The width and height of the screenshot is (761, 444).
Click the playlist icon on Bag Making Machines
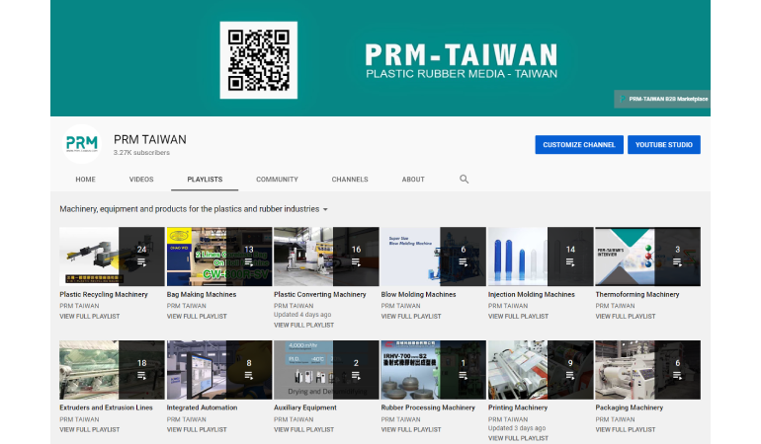[248, 262]
